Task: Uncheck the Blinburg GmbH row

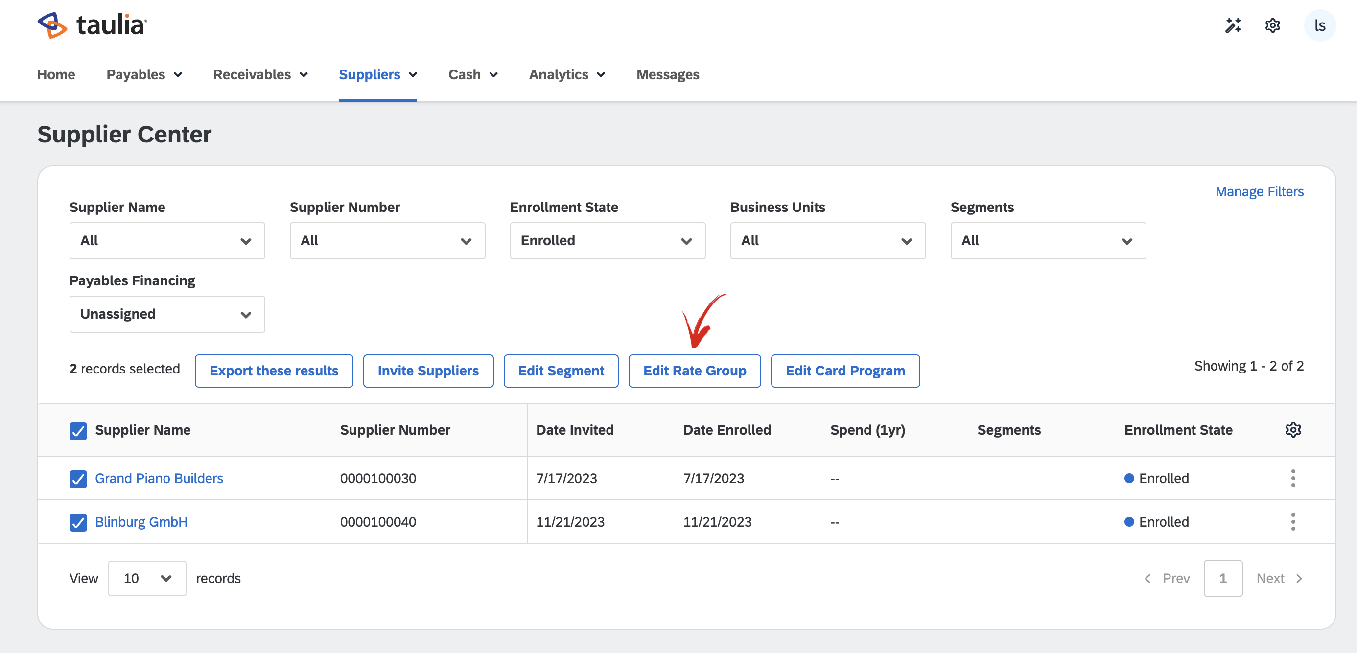Action: pos(78,522)
